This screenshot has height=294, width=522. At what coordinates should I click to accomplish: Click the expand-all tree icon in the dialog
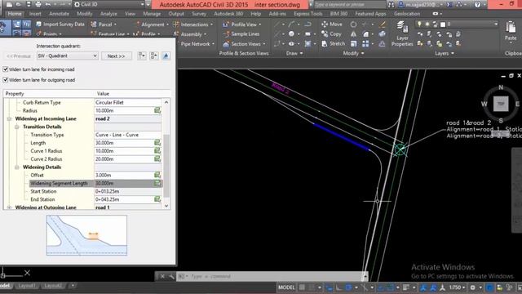pyautogui.click(x=142, y=56)
